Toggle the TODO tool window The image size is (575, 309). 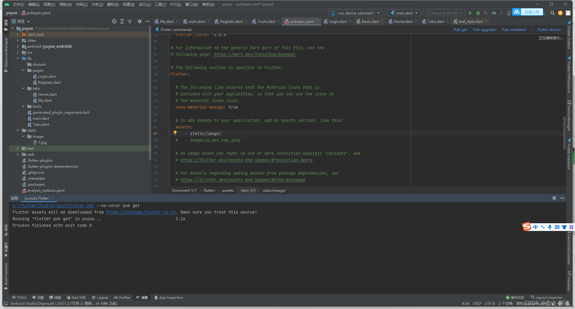pos(19,297)
